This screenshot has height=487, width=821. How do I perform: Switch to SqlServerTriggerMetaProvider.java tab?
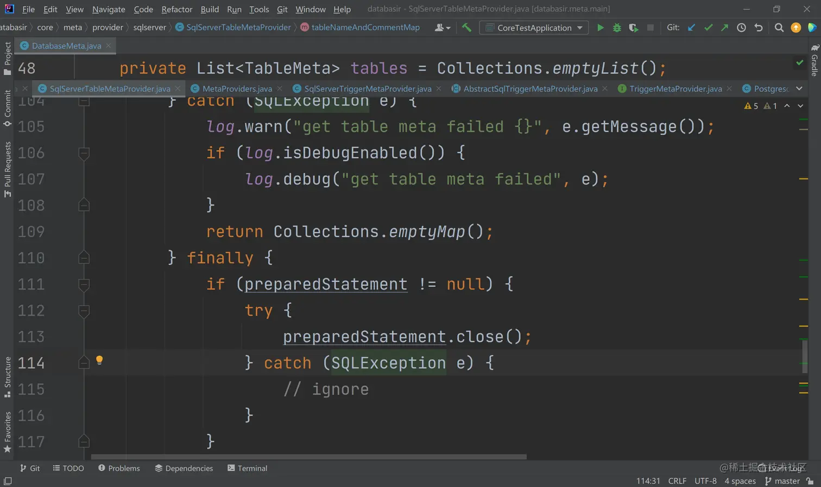coord(368,88)
